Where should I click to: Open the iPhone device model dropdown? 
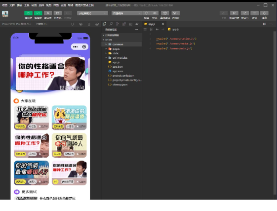click(17, 24)
